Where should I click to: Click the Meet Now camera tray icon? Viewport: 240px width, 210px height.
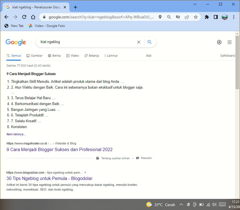195,204
